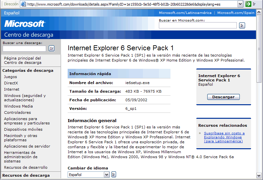Open Microsoft.com/Latinoamérica link
The height and width of the screenshot is (180, 263).
[x=185, y=13]
